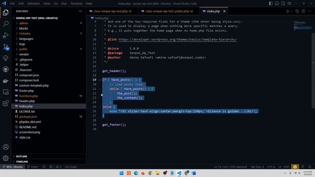Open the run dropdown arrow beside play icon

(292, 11)
